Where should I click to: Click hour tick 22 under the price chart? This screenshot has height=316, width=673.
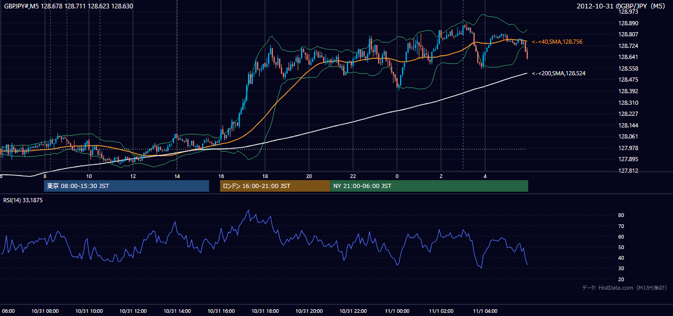click(353, 176)
